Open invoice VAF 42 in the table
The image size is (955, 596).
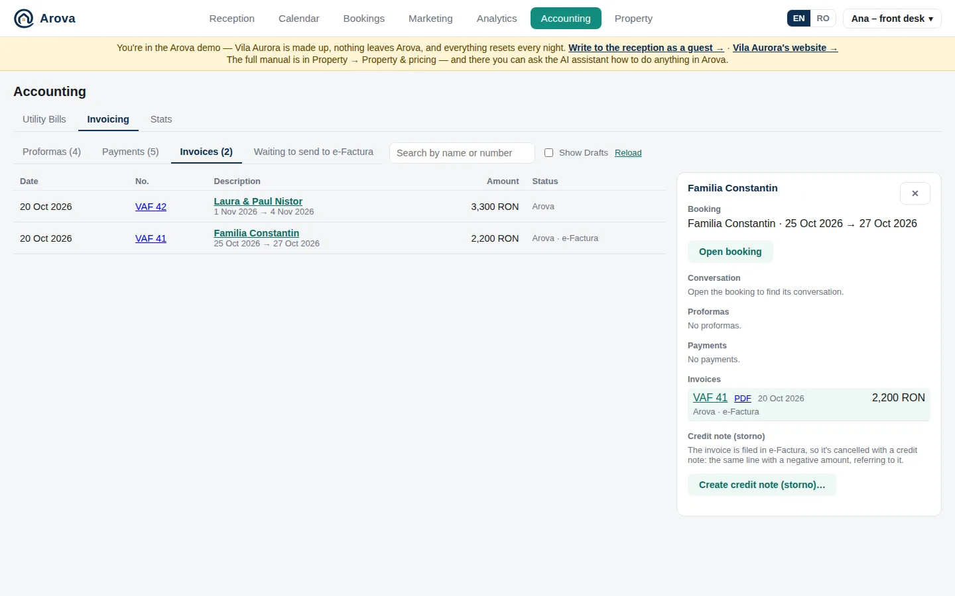(x=151, y=207)
